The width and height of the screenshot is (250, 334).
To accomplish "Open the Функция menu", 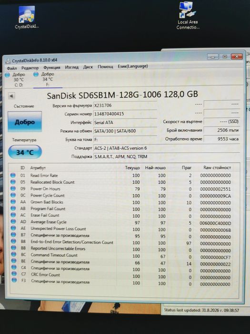I will [x=52, y=68].
